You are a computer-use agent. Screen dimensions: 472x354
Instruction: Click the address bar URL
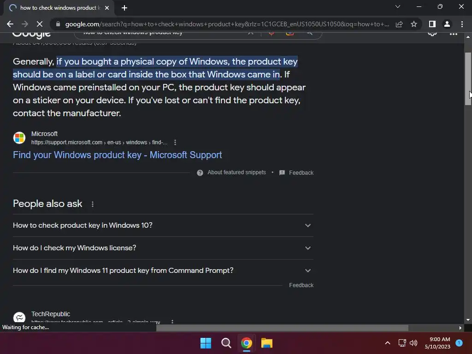pyautogui.click(x=227, y=24)
